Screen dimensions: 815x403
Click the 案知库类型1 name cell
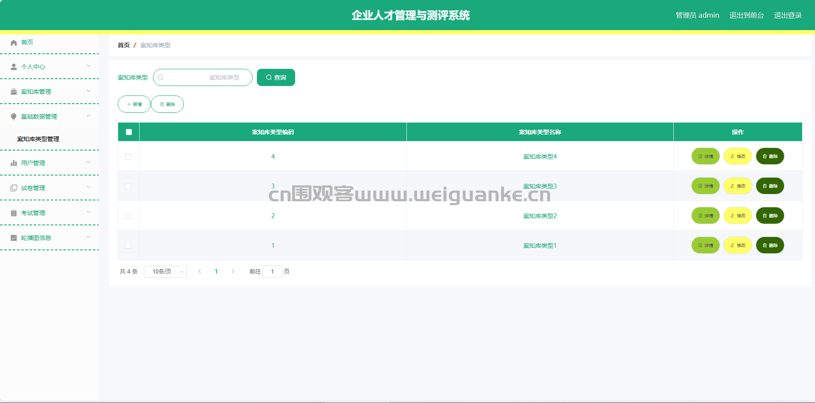point(540,246)
